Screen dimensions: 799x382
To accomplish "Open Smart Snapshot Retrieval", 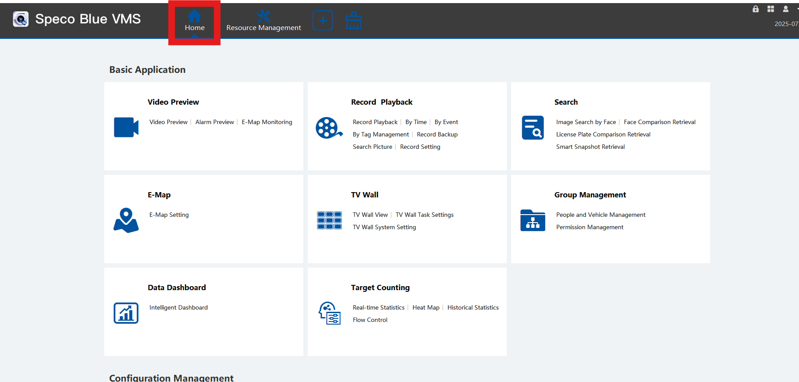I will coord(590,147).
